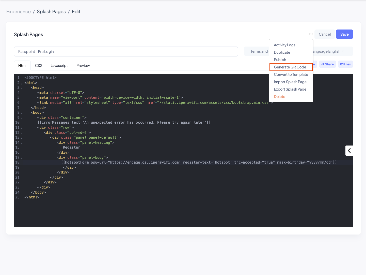Open the three-dots more options menu

coord(311,34)
